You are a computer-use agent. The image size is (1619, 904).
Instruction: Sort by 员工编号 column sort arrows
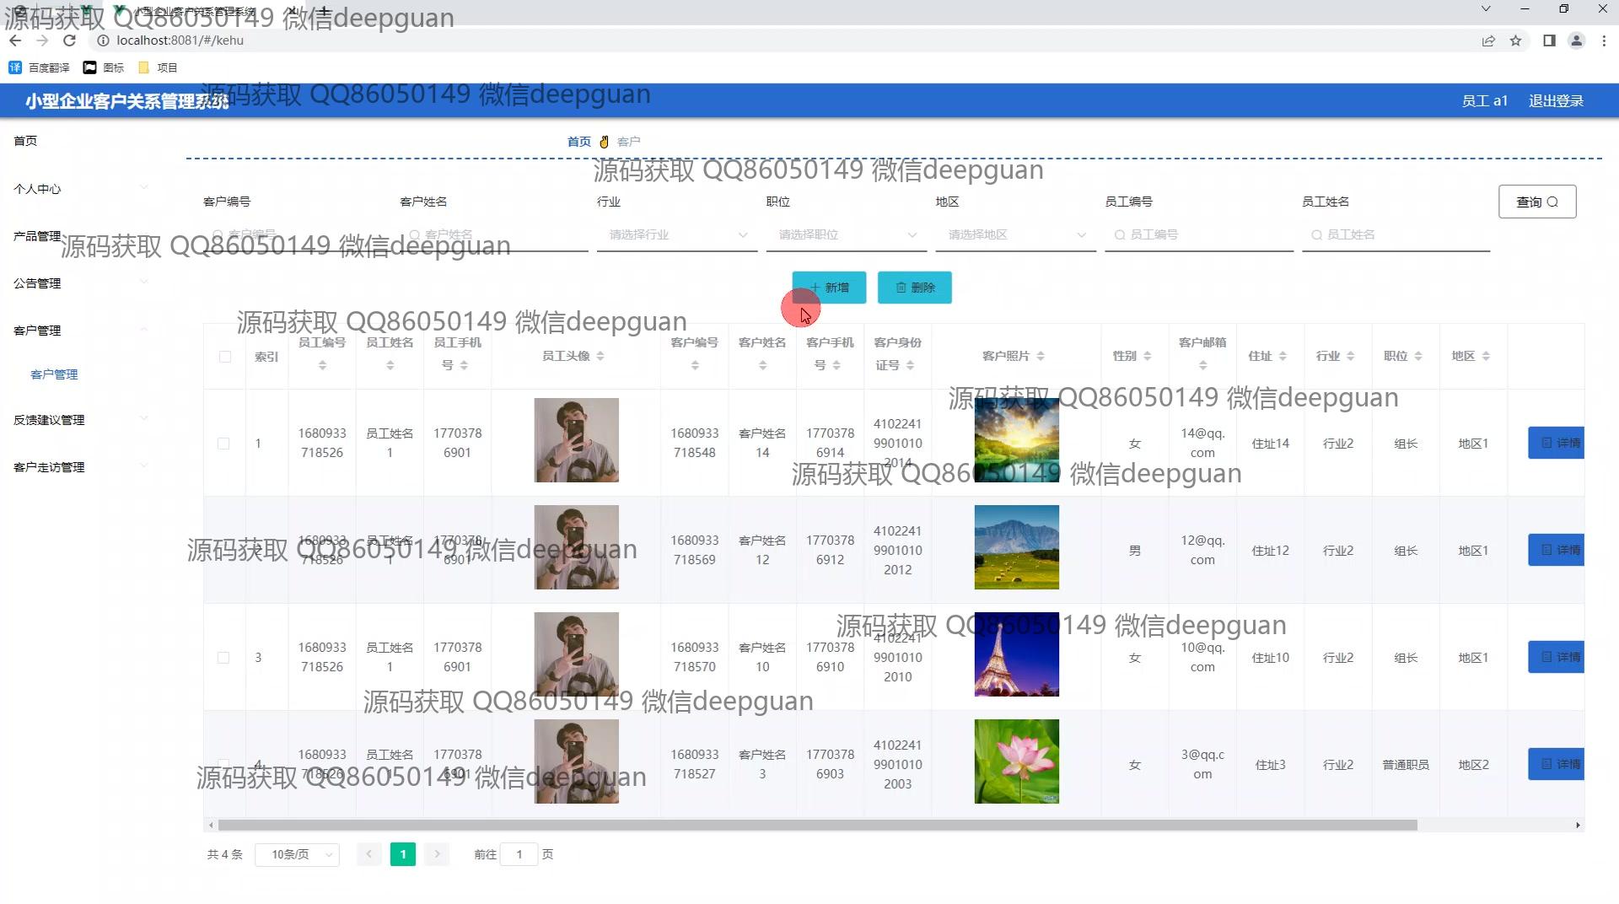(x=322, y=365)
